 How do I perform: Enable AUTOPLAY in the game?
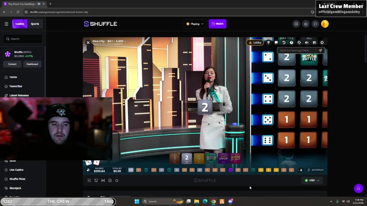tap(315, 170)
